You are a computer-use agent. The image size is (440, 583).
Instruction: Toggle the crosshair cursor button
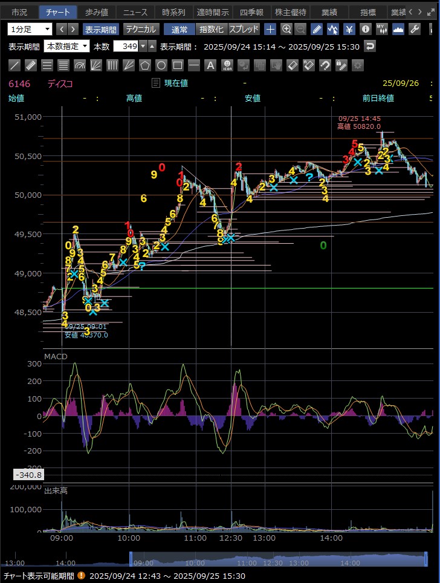click(x=271, y=29)
